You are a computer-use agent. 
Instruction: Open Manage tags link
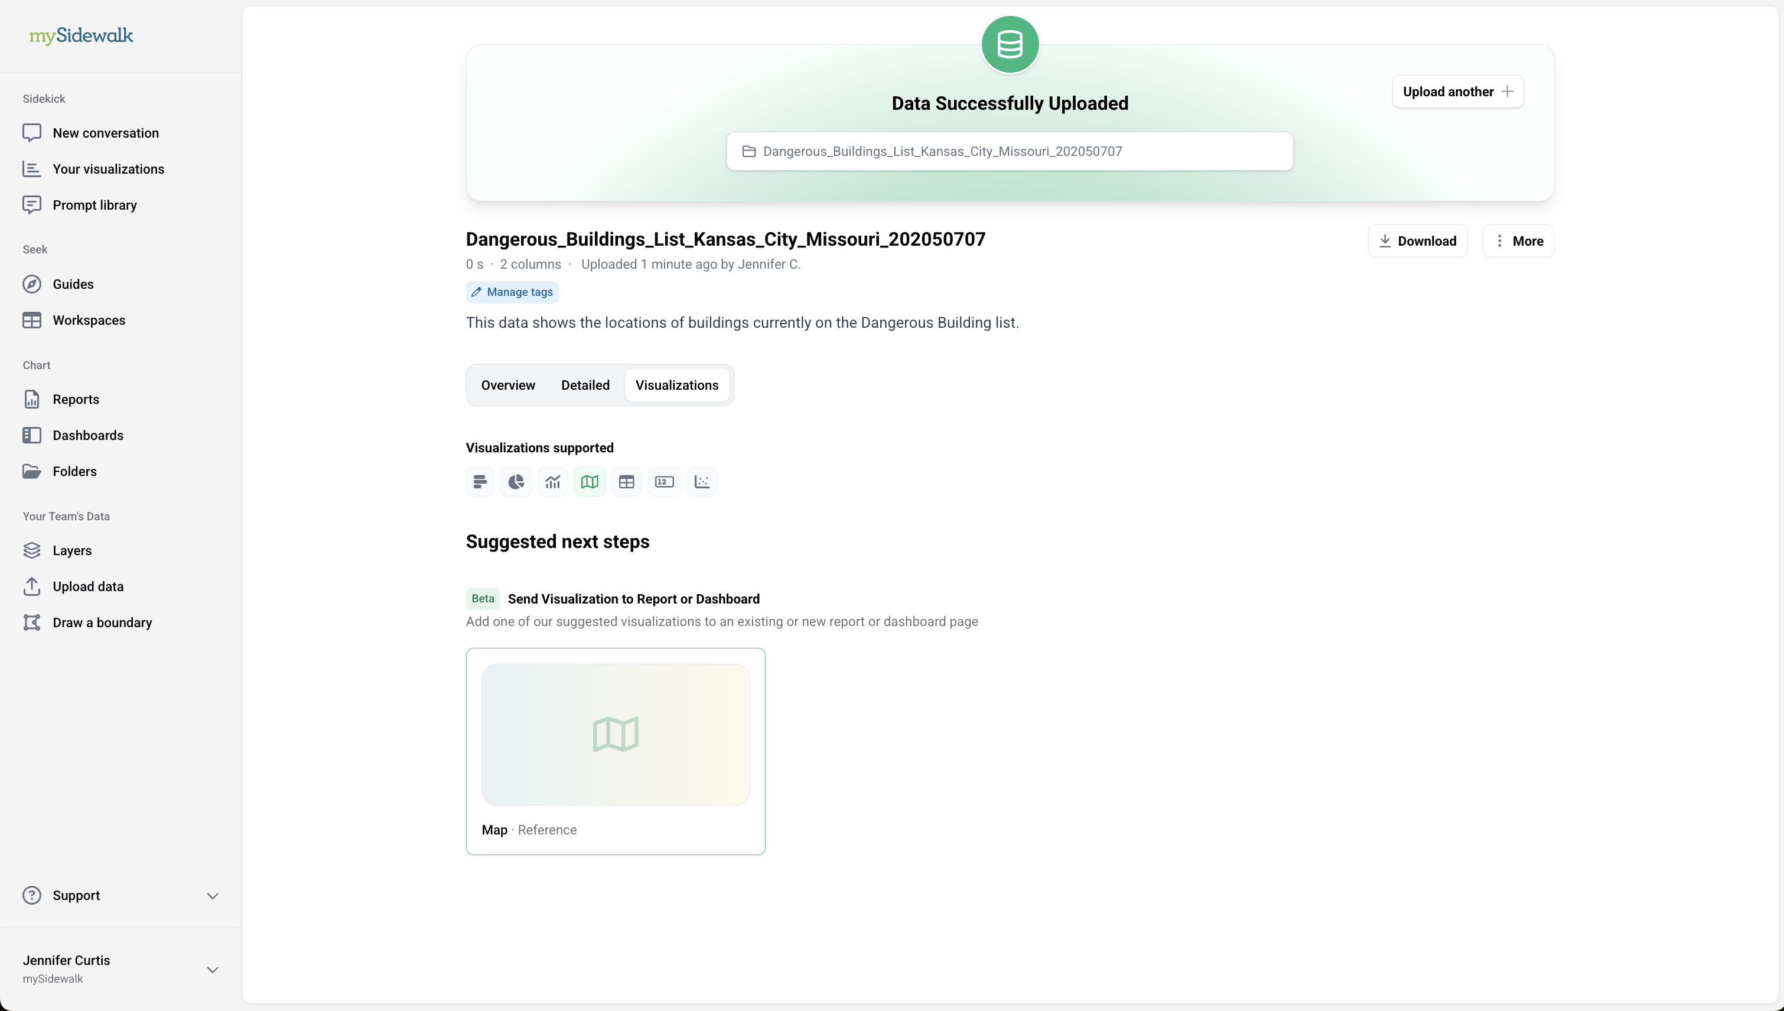pos(513,292)
